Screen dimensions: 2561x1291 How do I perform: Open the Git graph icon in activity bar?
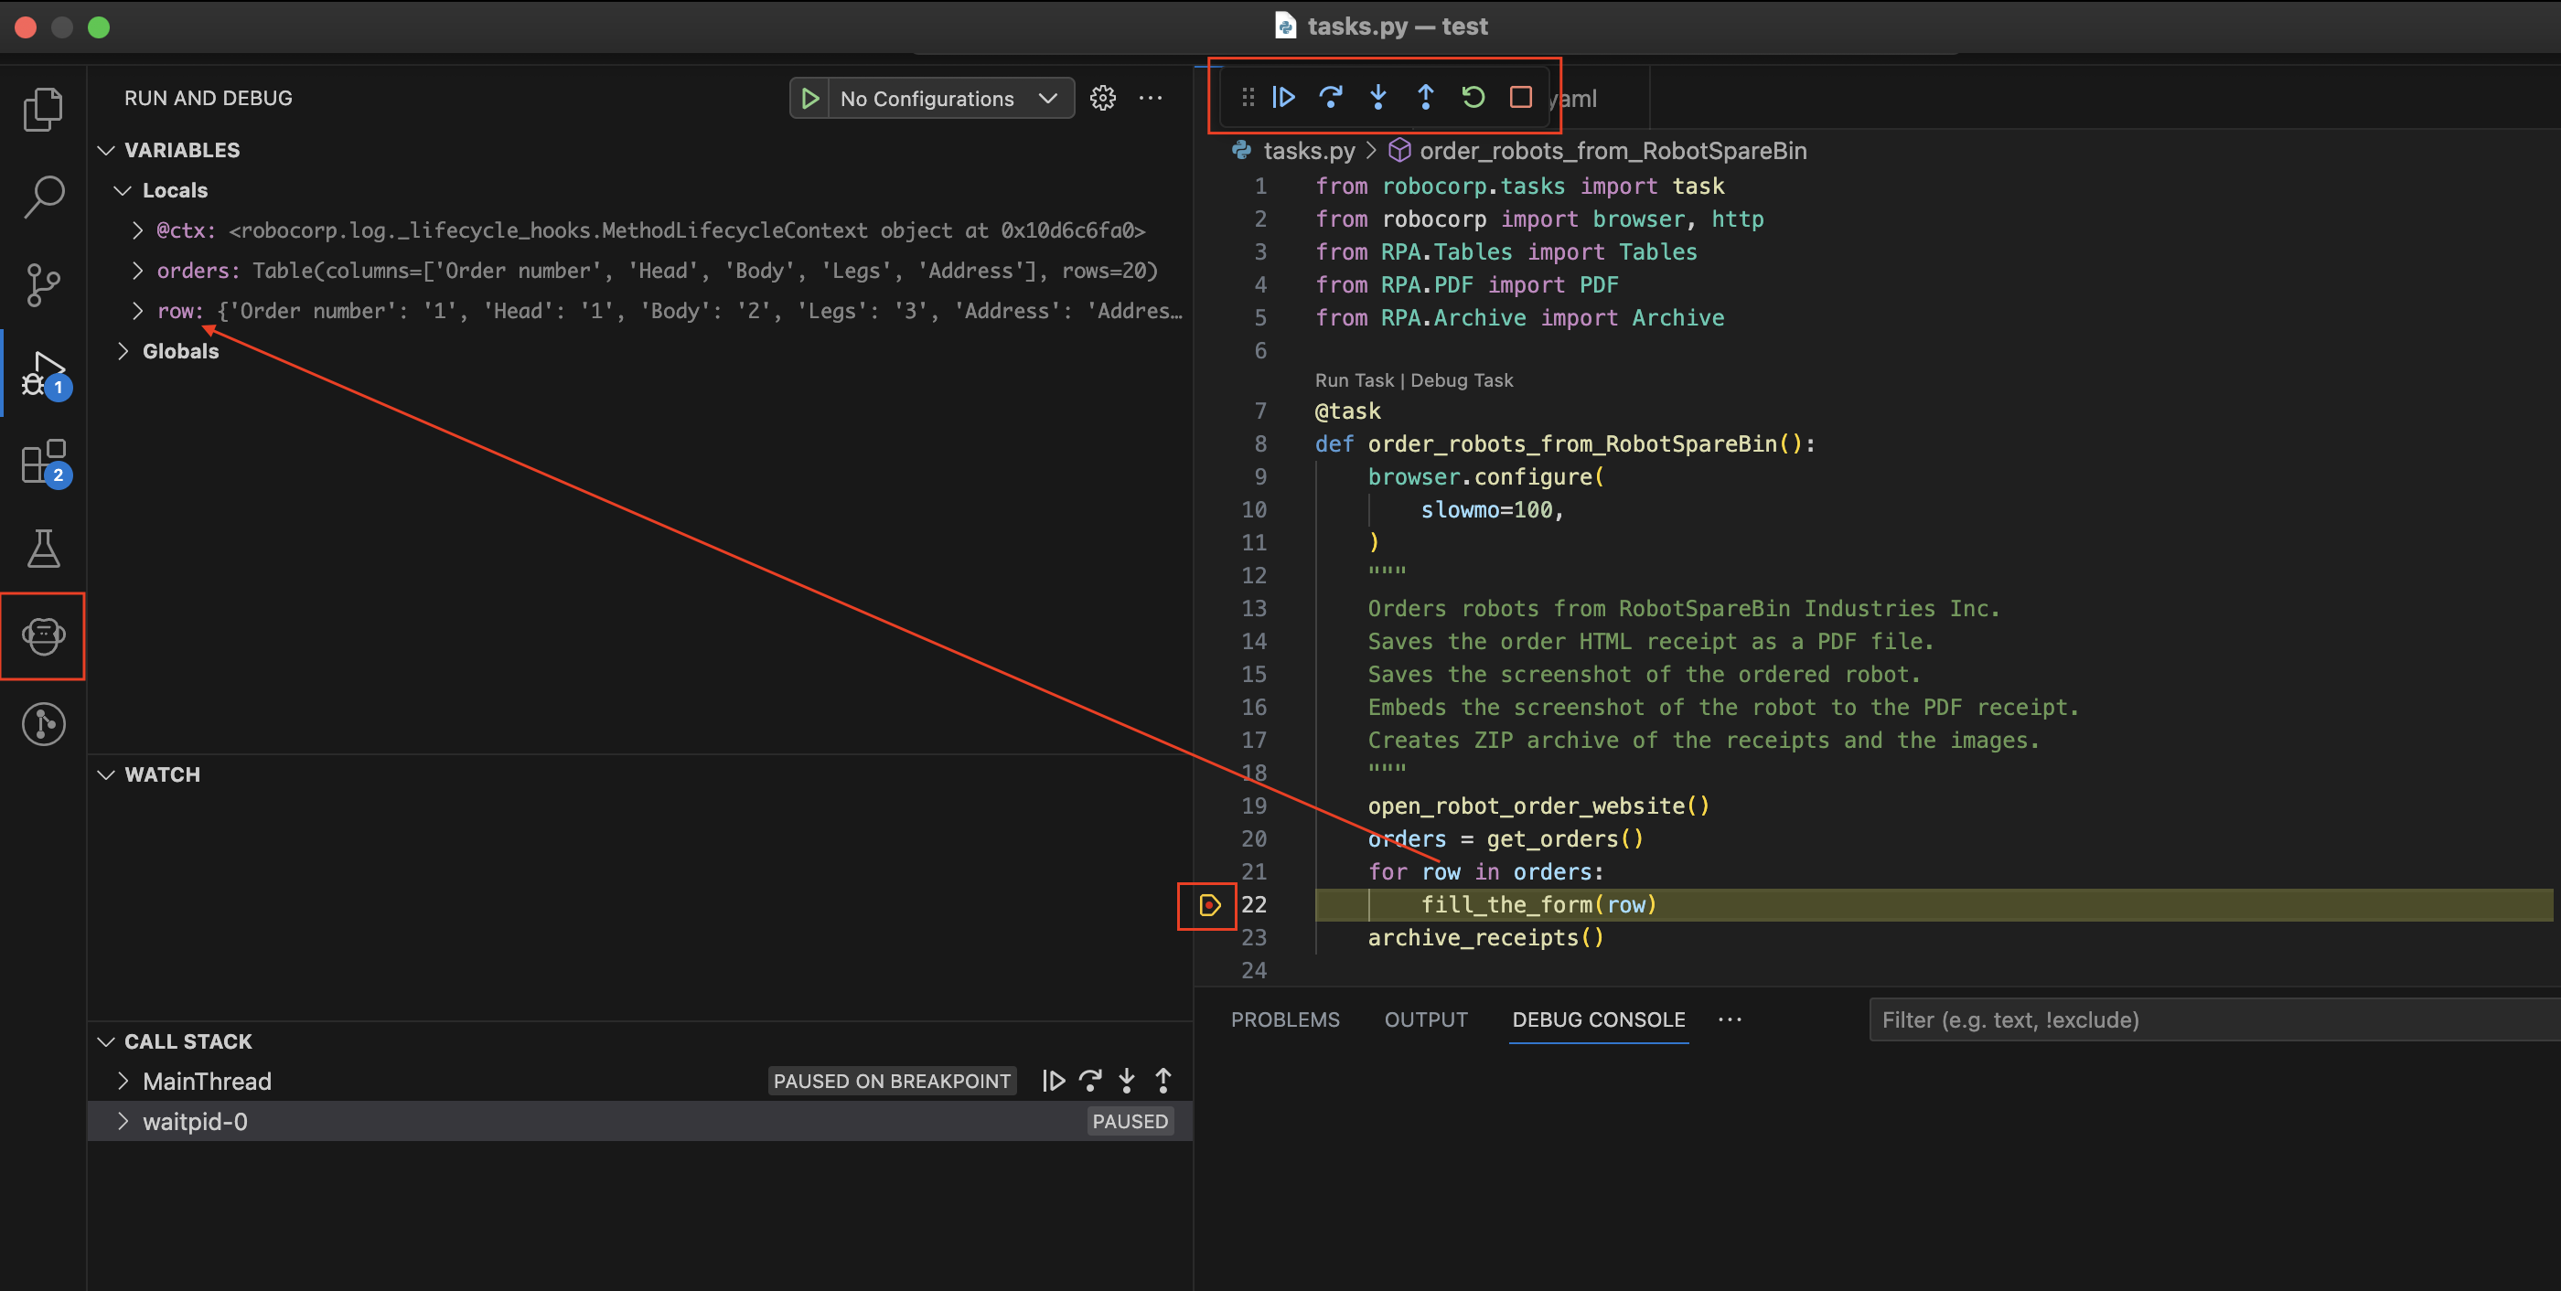[x=43, y=723]
